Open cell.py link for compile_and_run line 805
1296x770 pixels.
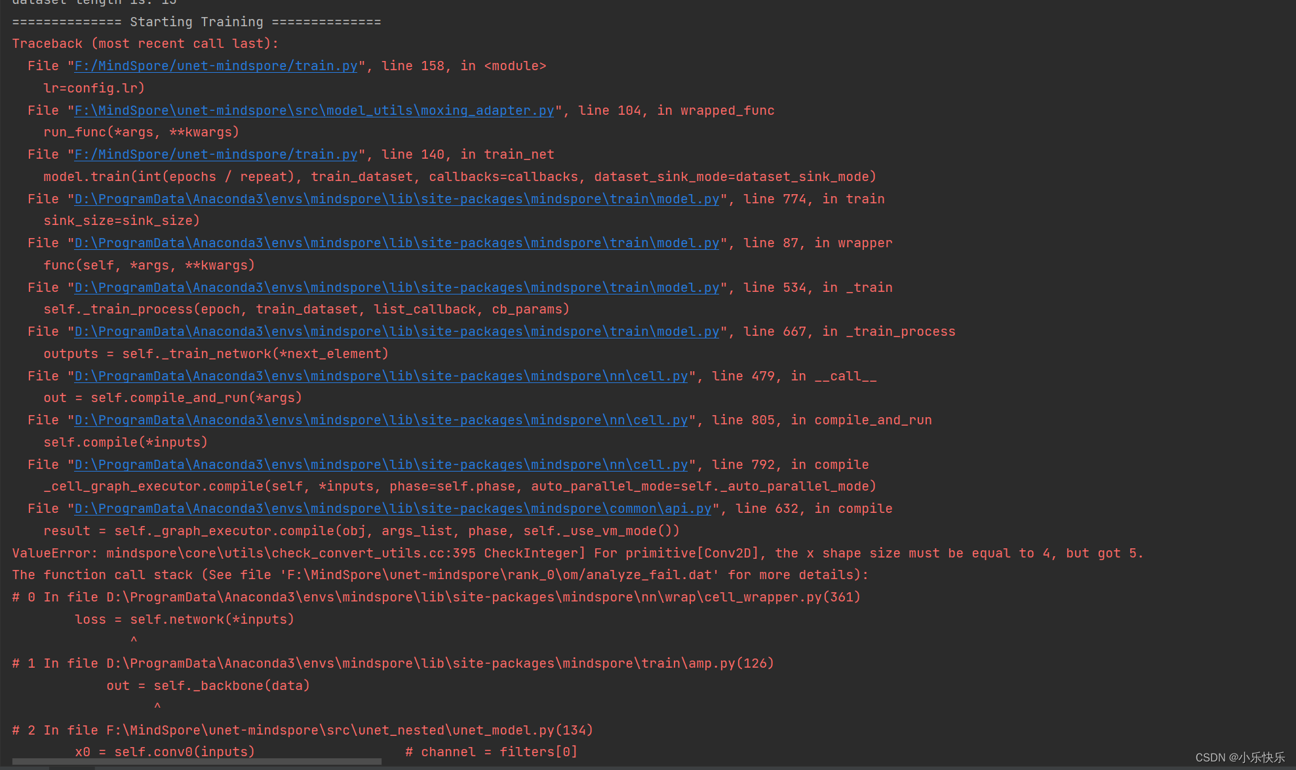tap(381, 420)
